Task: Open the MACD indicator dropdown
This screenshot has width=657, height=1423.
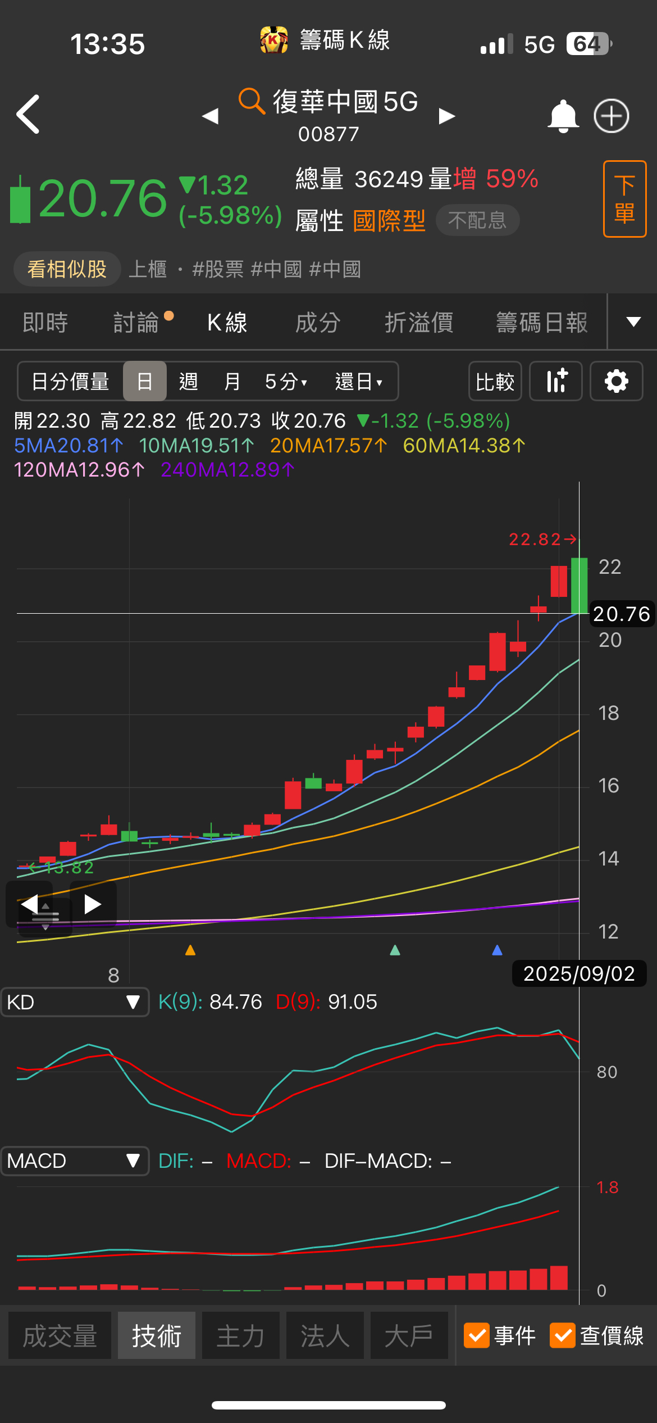Action: [x=75, y=1161]
